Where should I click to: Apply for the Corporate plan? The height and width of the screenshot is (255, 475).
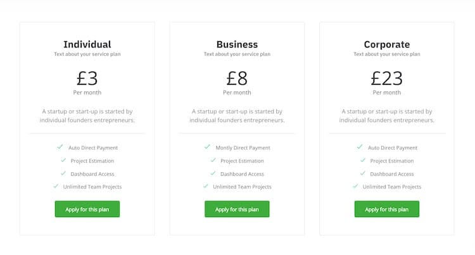coord(386,209)
